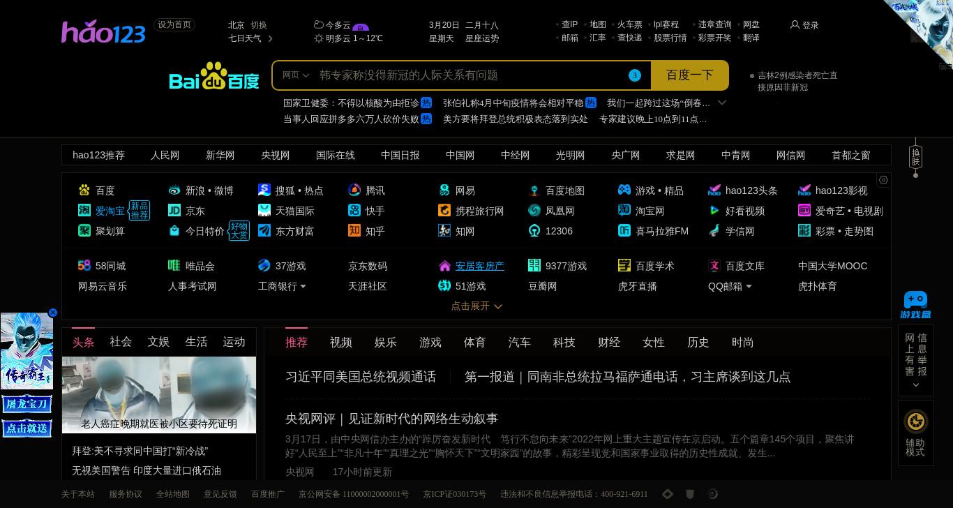953x508 pixels.
Task: Open the 查快递 tool link
Action: pyautogui.click(x=630, y=38)
